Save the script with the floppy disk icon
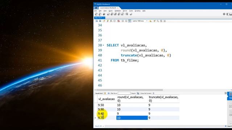The height and width of the screenshot is (130, 232). 100,21
